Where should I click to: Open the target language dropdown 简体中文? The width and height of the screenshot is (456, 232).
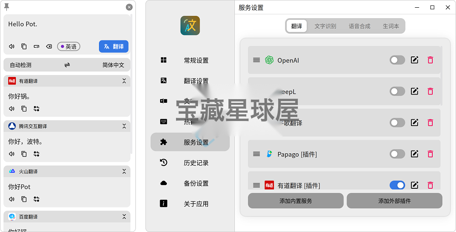pyautogui.click(x=113, y=65)
